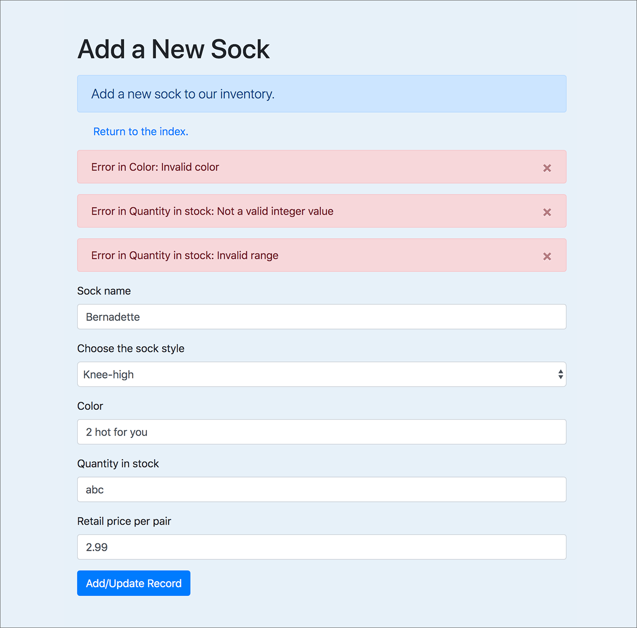Click the 'Not a valid integer value' error text

pyautogui.click(x=212, y=211)
